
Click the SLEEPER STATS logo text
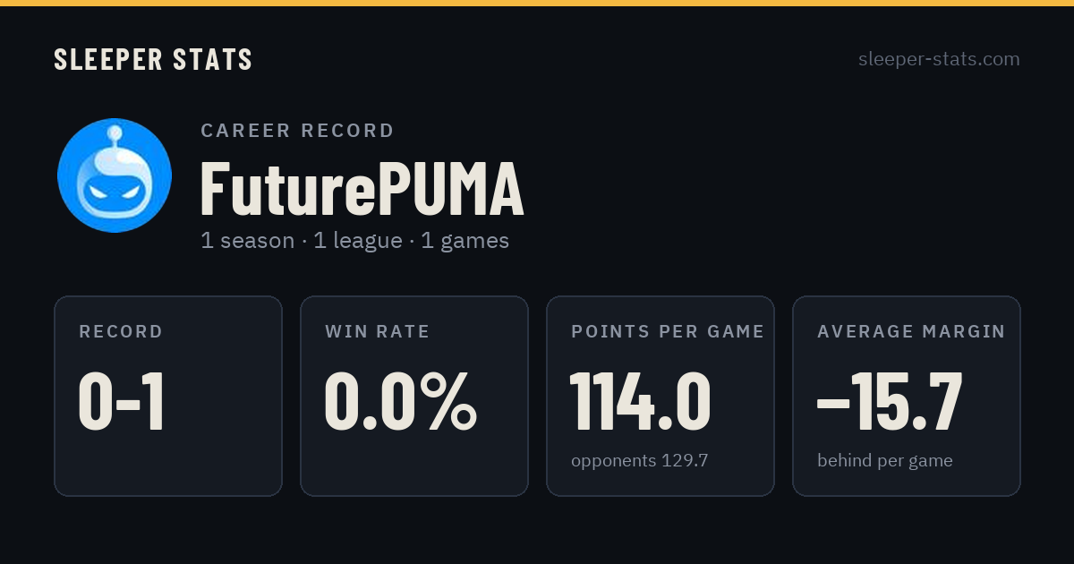click(x=153, y=60)
